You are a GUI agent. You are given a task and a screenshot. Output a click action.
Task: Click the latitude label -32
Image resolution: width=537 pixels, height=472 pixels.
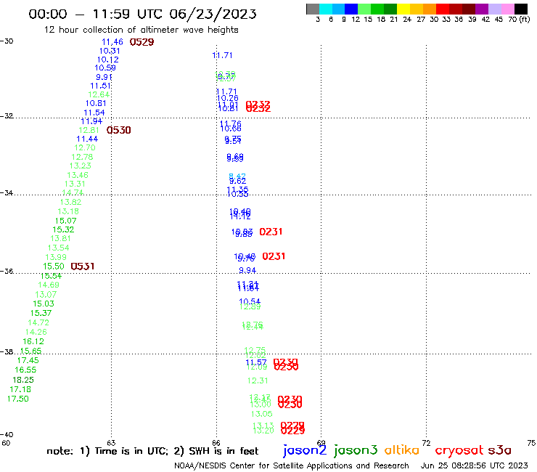point(7,116)
